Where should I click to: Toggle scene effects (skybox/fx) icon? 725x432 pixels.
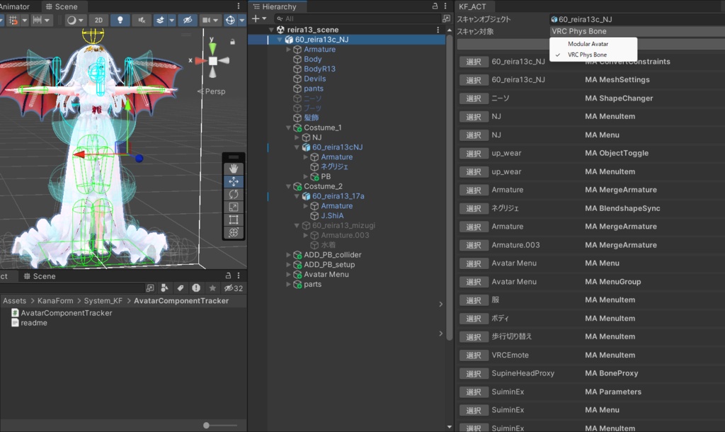(x=160, y=20)
